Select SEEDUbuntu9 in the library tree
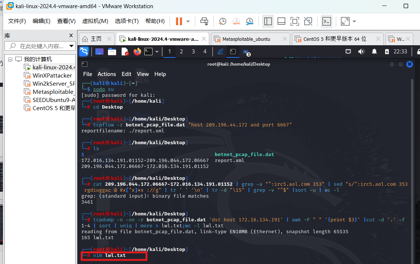 [50, 100]
